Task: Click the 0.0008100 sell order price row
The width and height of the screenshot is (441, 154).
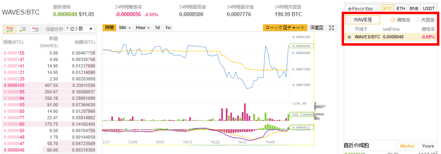Action: 49,85
